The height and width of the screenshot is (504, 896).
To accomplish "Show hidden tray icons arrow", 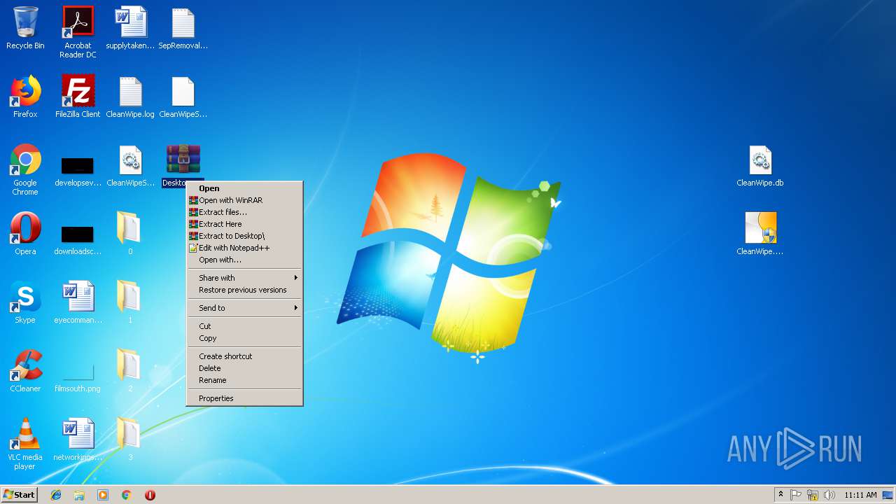I will pos(780,495).
